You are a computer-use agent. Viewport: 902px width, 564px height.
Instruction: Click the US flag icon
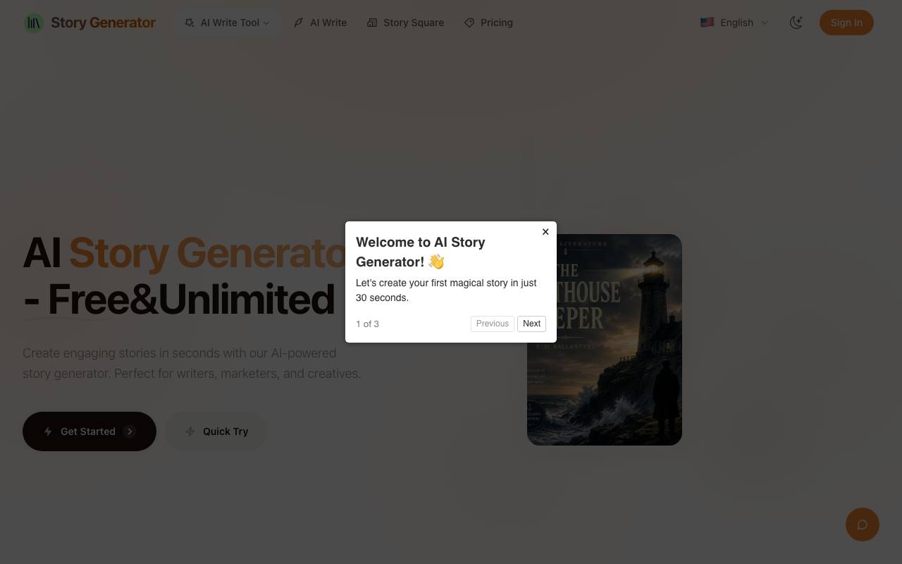tap(707, 23)
